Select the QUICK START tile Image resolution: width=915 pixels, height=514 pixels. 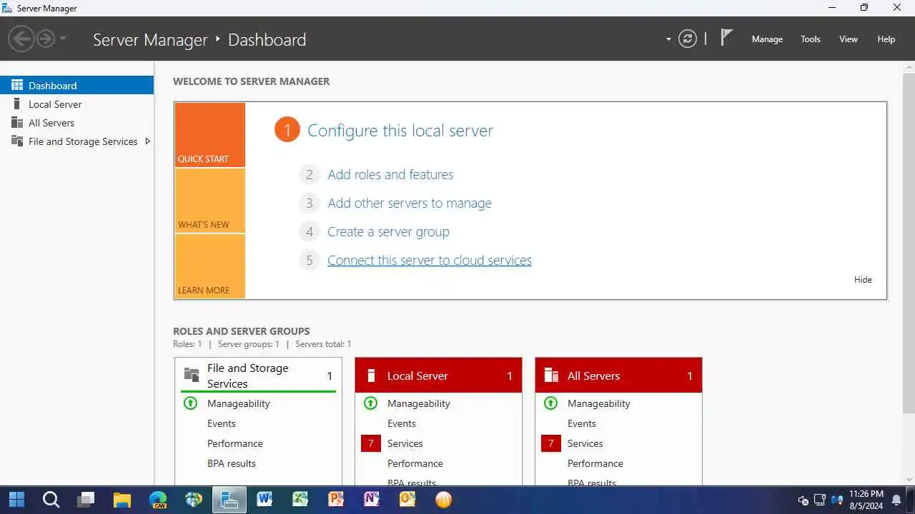(x=210, y=135)
